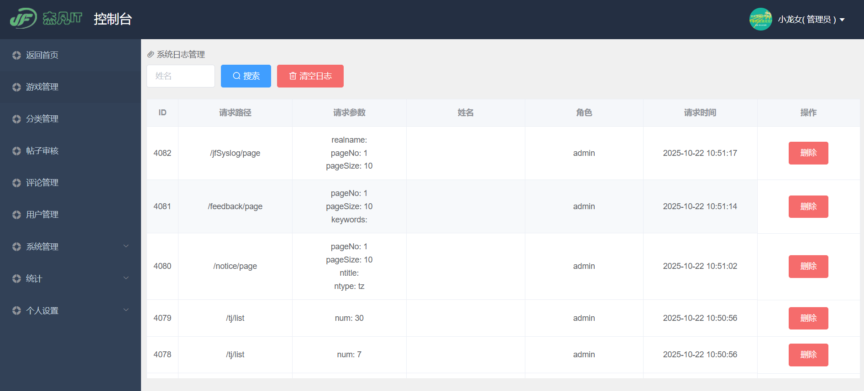Click the 系统日志管理 breadcrumb title
This screenshot has width=864, height=391.
[181, 55]
